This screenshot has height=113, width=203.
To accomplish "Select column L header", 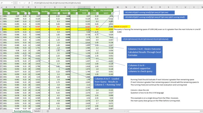I will pos(106,7).
